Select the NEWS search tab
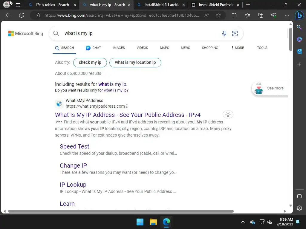Viewport: 306px width, 229px height. click(x=185, y=48)
